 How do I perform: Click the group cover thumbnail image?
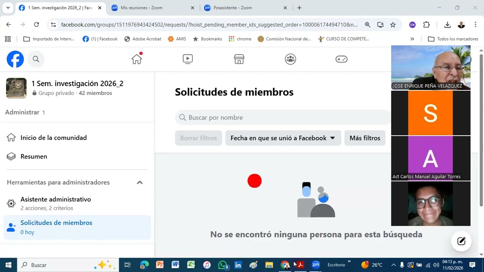[16, 88]
